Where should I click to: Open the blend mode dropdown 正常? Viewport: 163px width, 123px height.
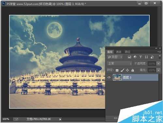coord(119,63)
